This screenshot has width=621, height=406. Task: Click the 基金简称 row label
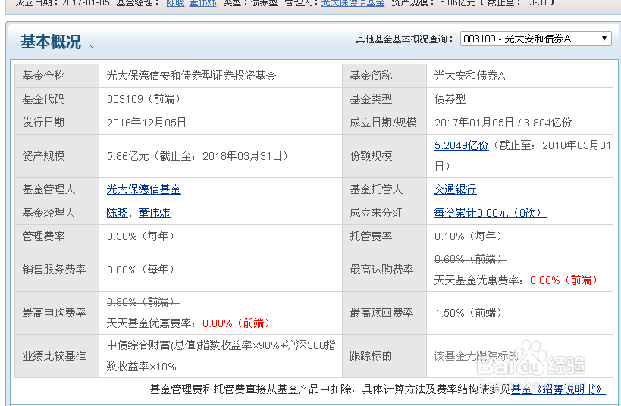pos(371,76)
